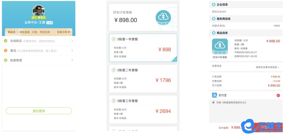Click the shopping cart icon for 在线购买
The image size is (285, 135).
click(x=6, y=41)
